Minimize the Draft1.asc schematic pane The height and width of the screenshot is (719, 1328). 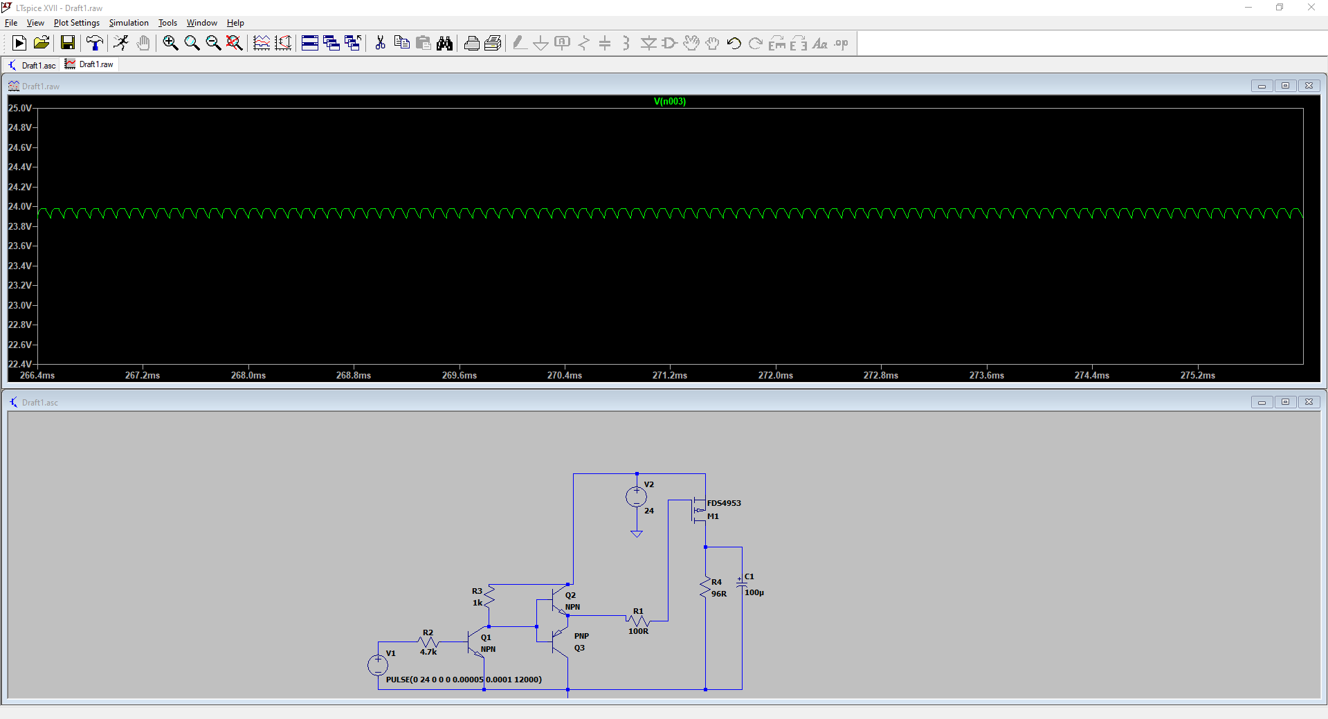[x=1262, y=402]
